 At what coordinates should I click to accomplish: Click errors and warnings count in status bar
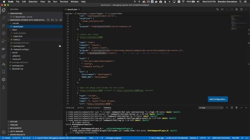[27, 138]
